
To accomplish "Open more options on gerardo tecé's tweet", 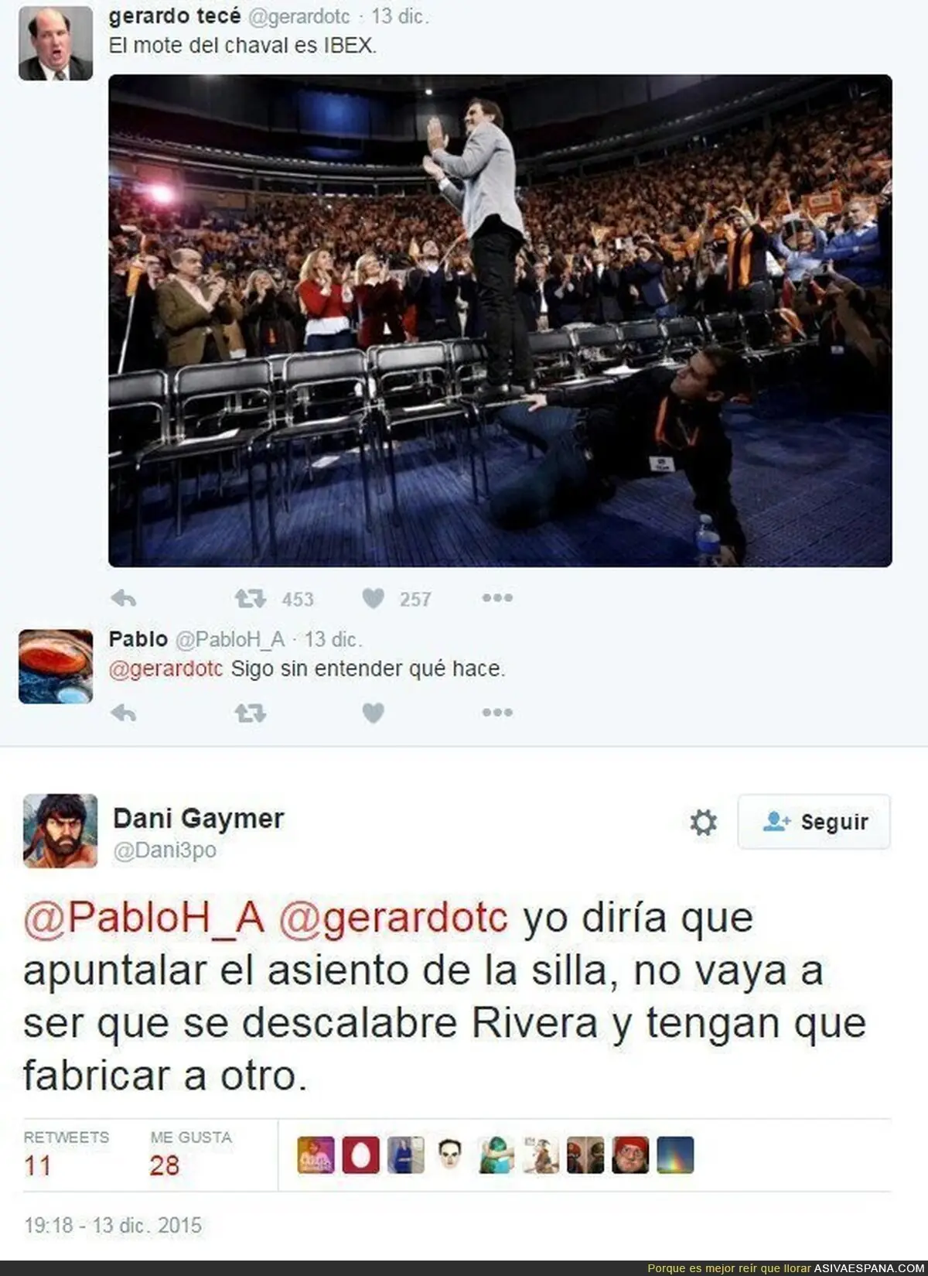I will pyautogui.click(x=497, y=597).
